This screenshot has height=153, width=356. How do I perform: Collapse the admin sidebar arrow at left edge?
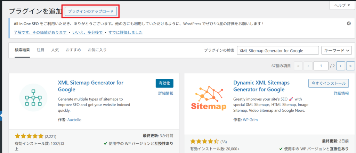point(1,115)
